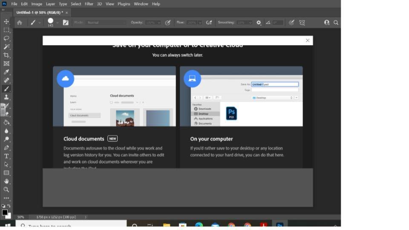Select the Move tool

click(x=6, y=21)
